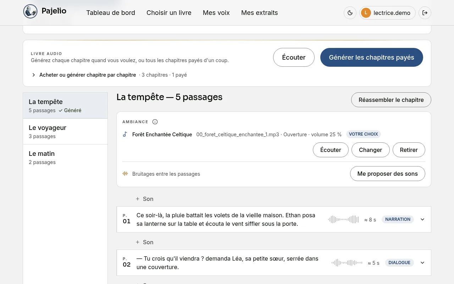Open the lectrice.demo account menu

click(387, 13)
